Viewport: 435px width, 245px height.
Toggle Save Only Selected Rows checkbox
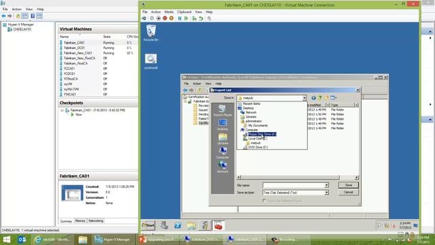pos(264,200)
